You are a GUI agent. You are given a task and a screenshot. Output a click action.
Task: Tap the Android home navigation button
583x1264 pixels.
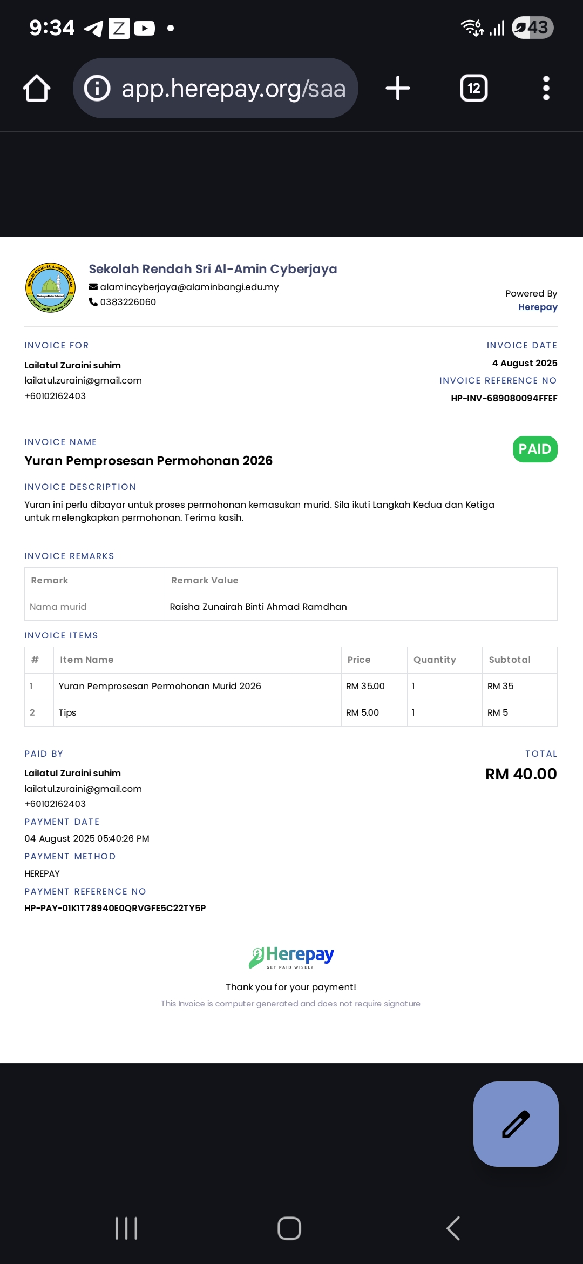(289, 1228)
